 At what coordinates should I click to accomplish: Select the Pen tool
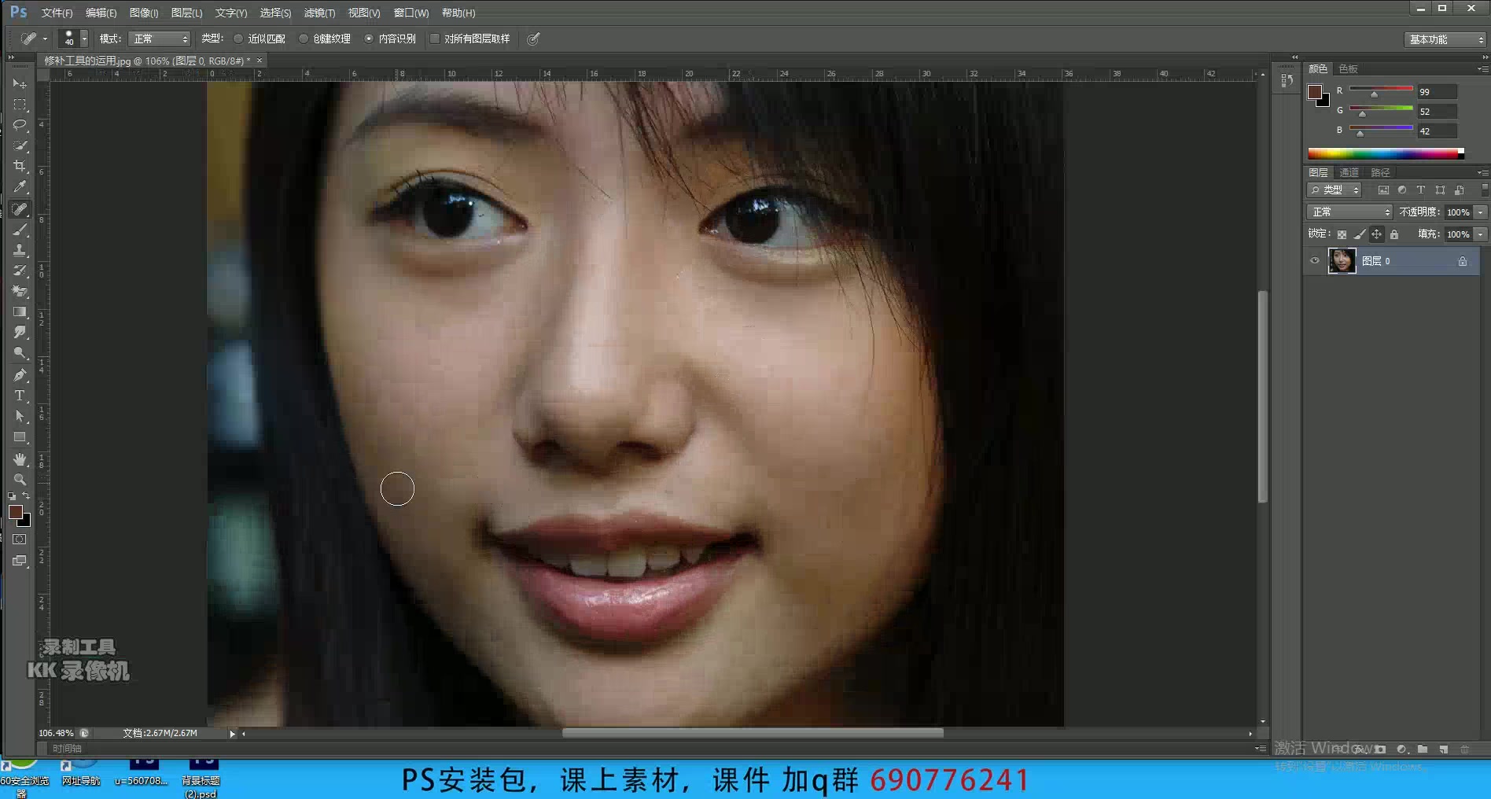point(20,375)
